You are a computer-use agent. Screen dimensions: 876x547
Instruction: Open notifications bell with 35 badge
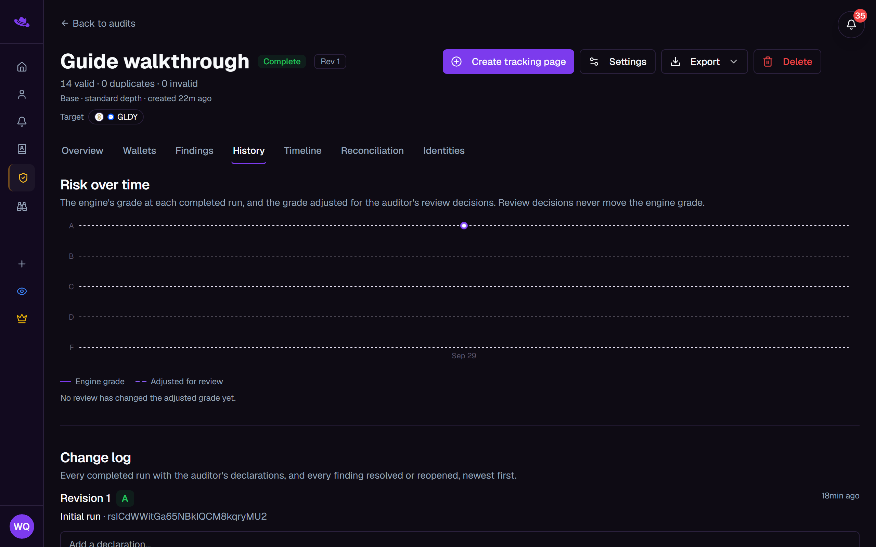(851, 24)
